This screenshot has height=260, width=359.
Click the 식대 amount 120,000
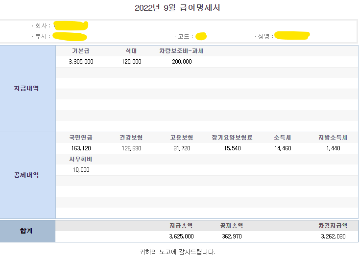click(131, 62)
